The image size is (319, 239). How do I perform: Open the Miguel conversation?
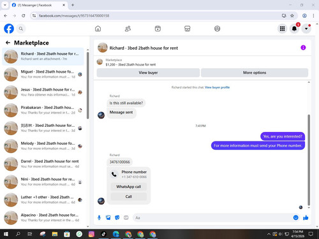(43, 75)
